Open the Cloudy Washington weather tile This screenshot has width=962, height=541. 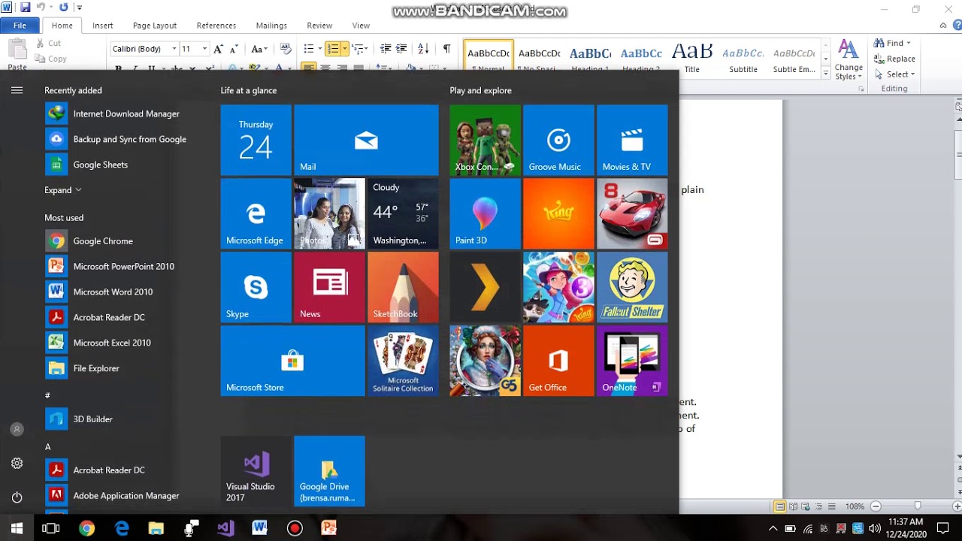click(x=403, y=213)
